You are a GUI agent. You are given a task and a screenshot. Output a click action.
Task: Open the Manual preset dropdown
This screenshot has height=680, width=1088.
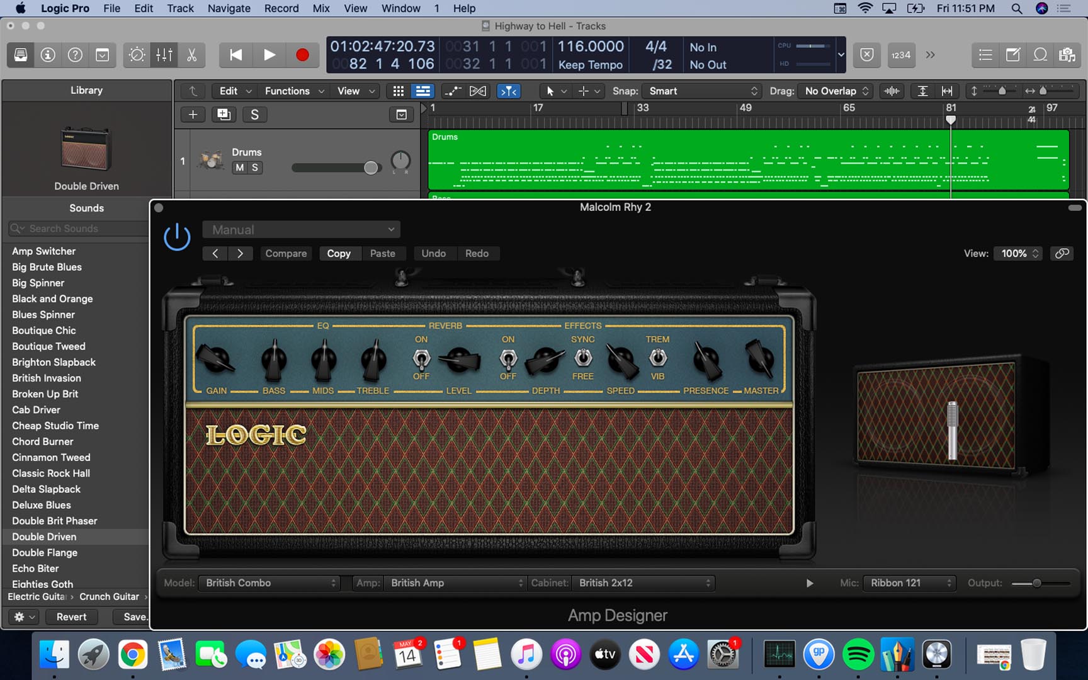tap(302, 230)
